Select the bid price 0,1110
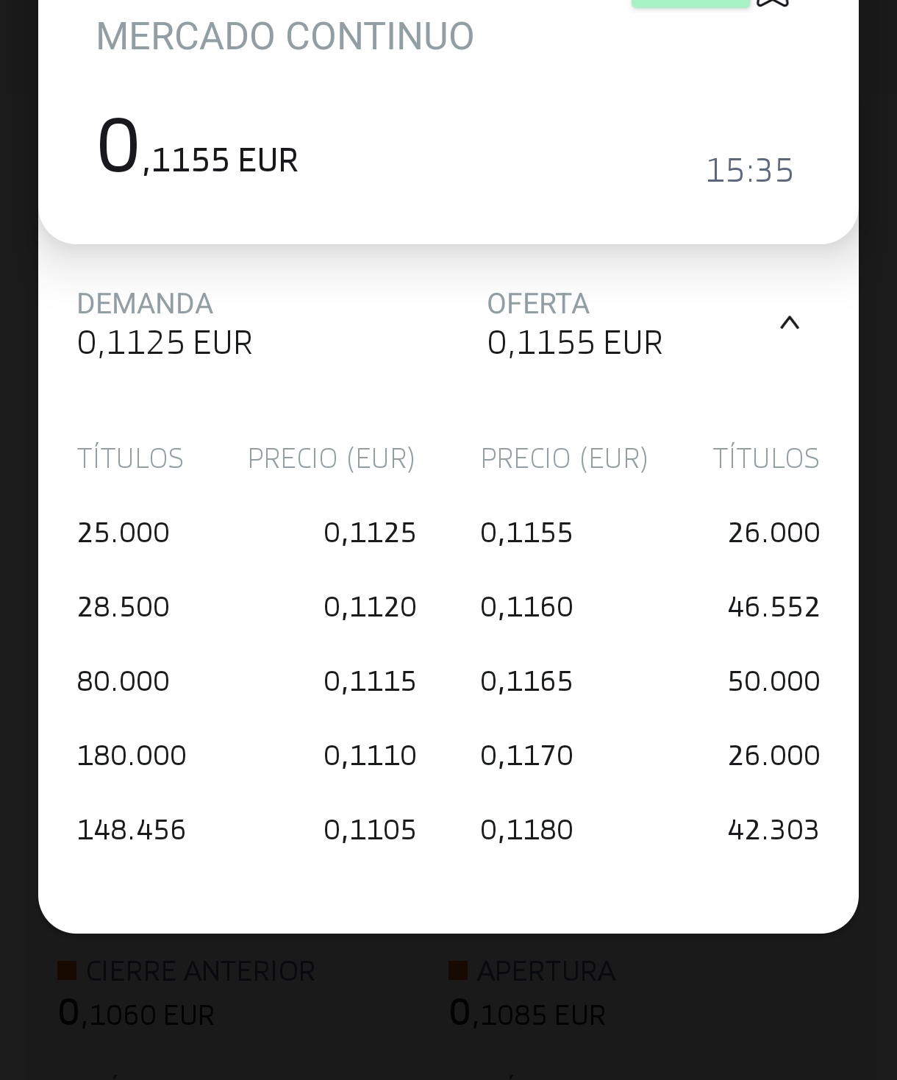This screenshot has height=1080, width=897. coord(370,756)
